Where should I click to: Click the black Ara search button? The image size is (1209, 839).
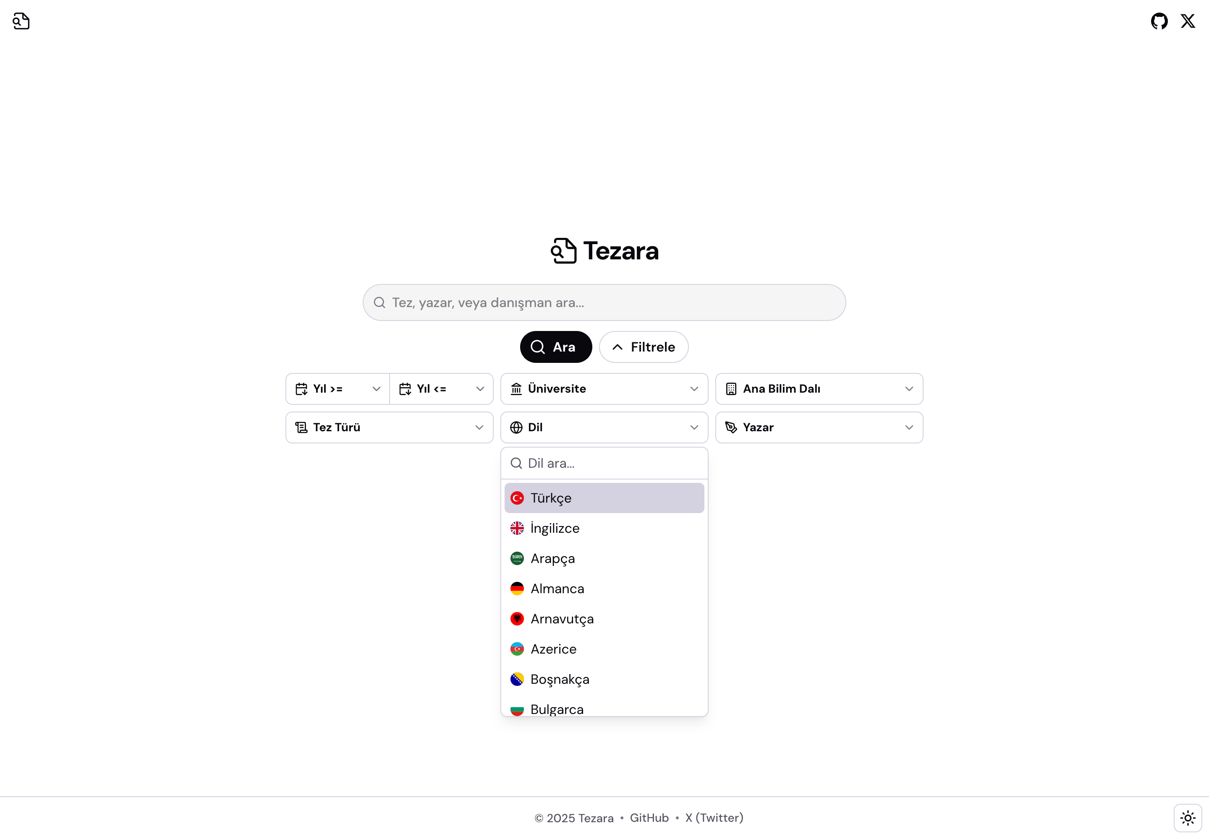[x=556, y=347]
